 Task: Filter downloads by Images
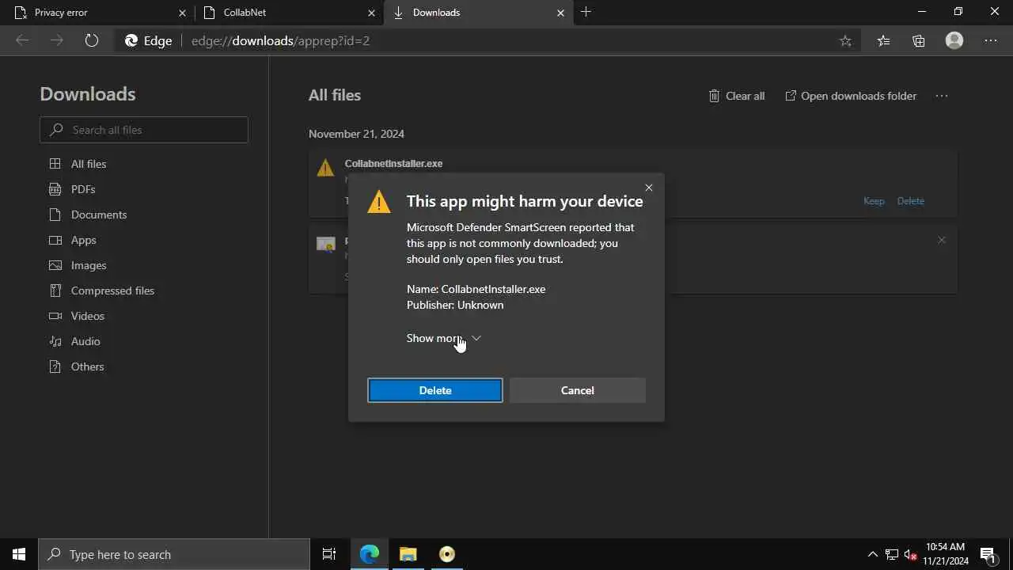pos(89,265)
